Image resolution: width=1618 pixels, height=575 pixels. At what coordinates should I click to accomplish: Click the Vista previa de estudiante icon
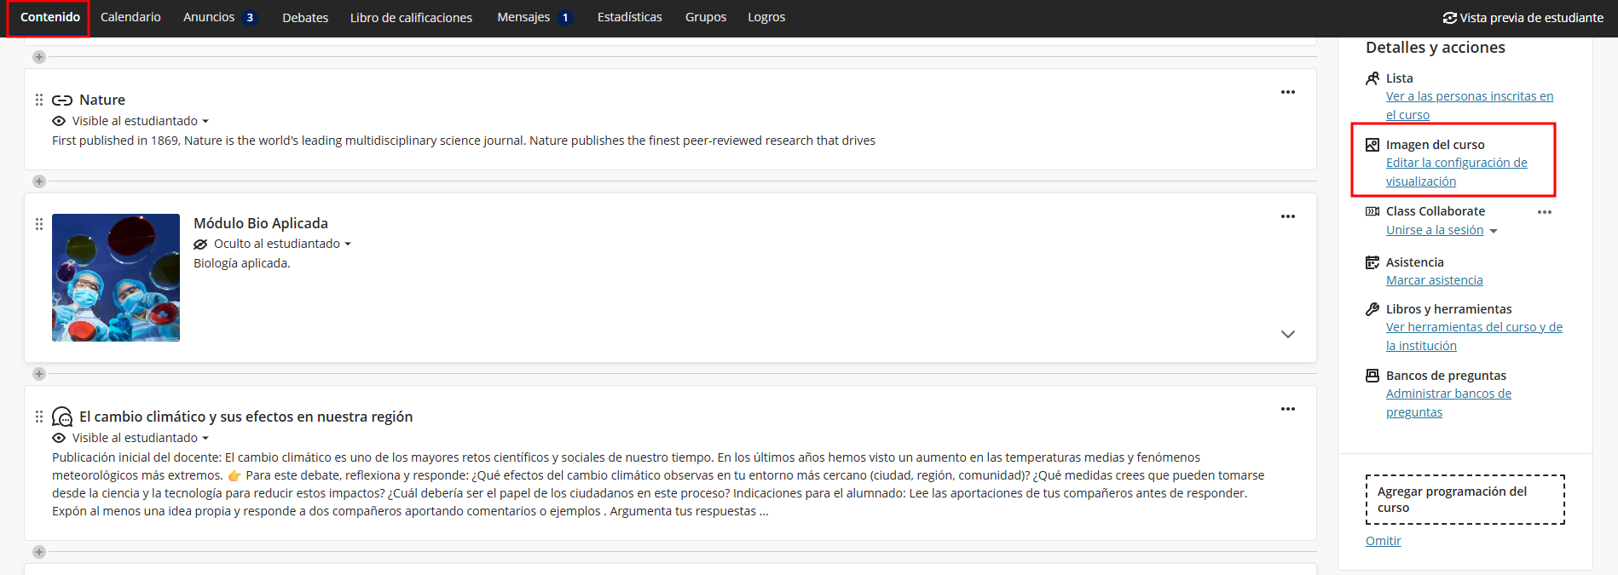coord(1449,18)
